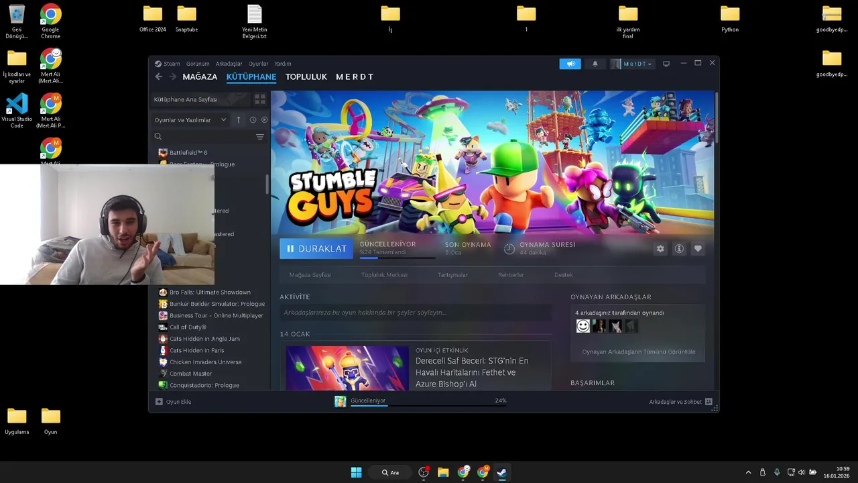
Task: Open Stumble Guys settings gear icon
Action: pyautogui.click(x=660, y=249)
